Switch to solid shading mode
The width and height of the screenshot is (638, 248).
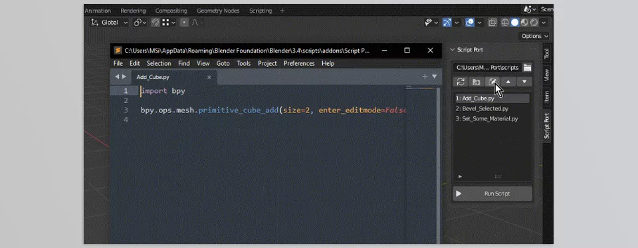[514, 23]
